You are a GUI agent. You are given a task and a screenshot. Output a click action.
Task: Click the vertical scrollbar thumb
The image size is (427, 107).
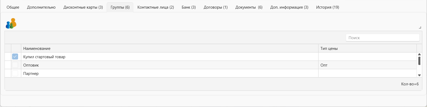pos(419,61)
